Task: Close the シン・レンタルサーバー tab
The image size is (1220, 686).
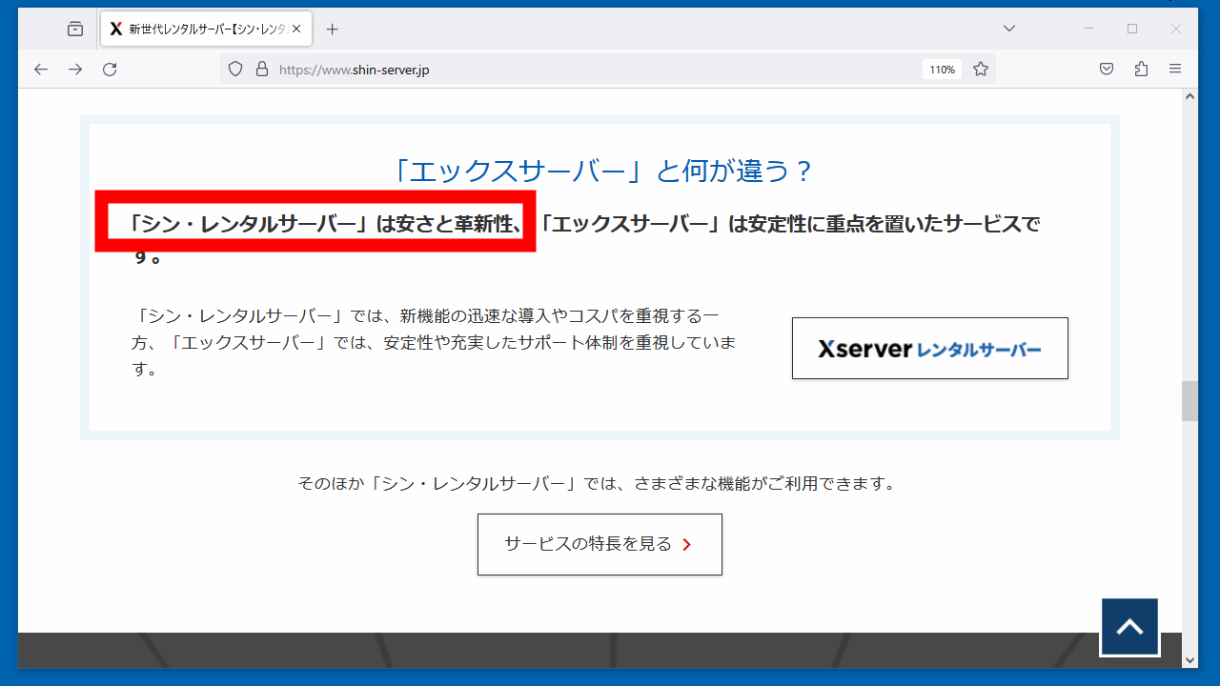Action: point(296,30)
